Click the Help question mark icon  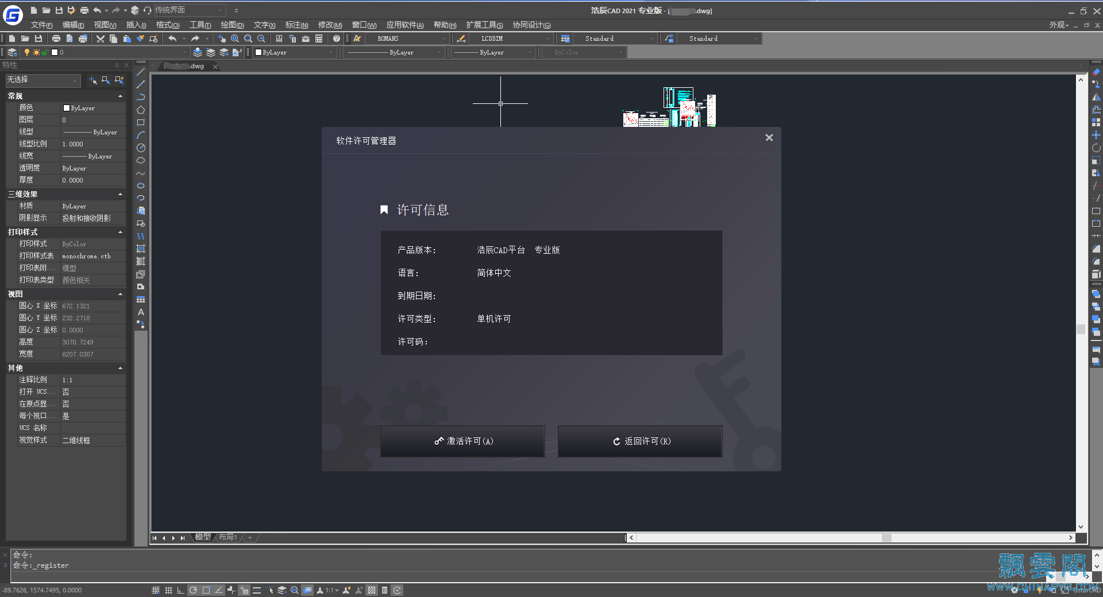point(337,38)
